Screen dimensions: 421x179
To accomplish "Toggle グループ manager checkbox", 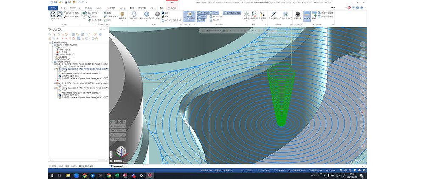I will point(214,20).
